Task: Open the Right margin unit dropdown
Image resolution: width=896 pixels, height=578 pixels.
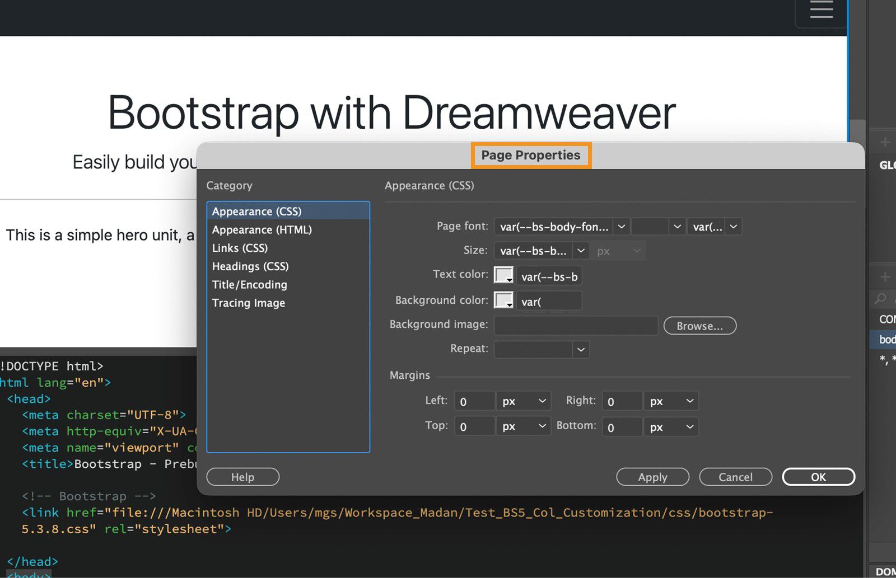Action: coord(671,401)
